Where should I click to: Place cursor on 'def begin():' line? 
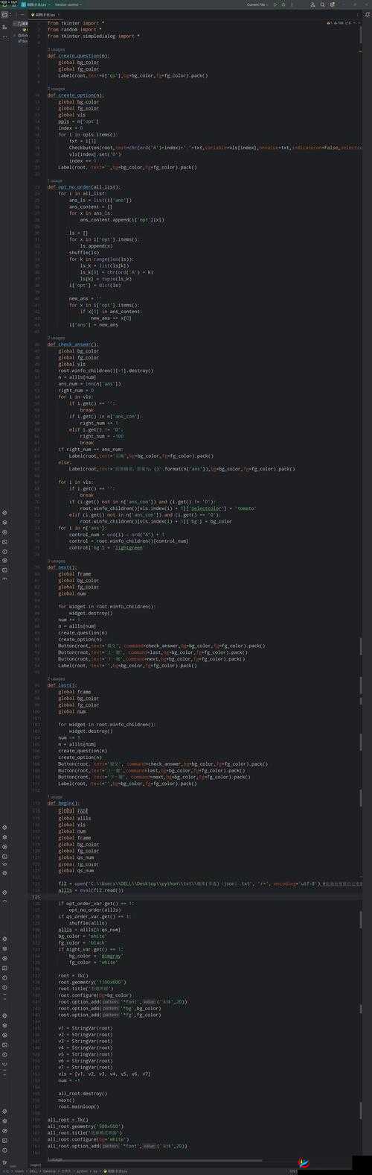coord(63,803)
